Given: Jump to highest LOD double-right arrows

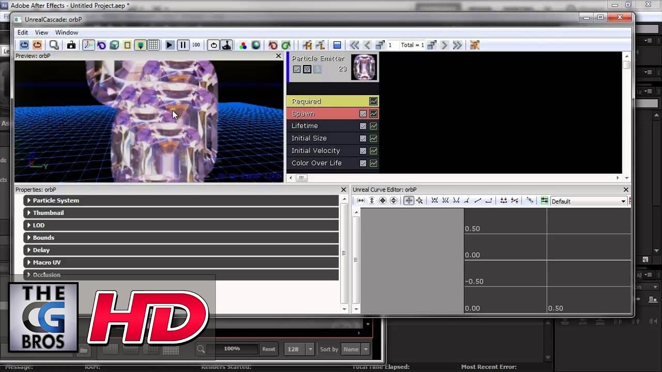Looking at the screenshot, I should click(458, 45).
